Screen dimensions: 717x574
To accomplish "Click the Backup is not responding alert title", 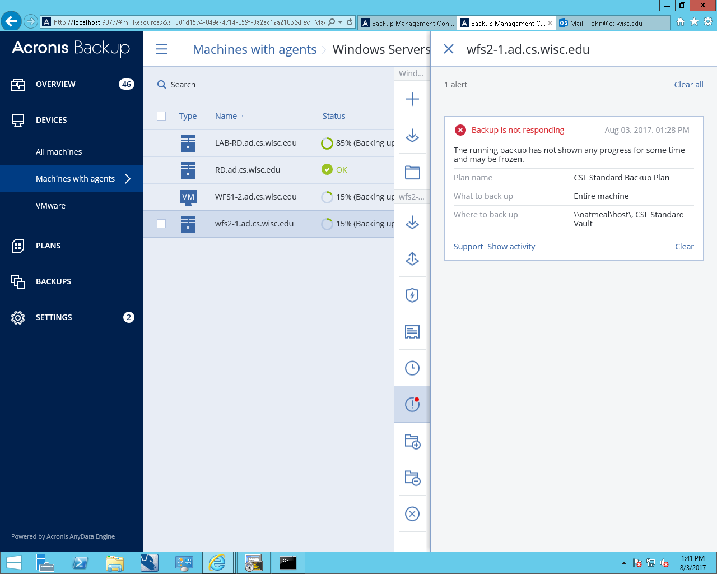I will (518, 130).
